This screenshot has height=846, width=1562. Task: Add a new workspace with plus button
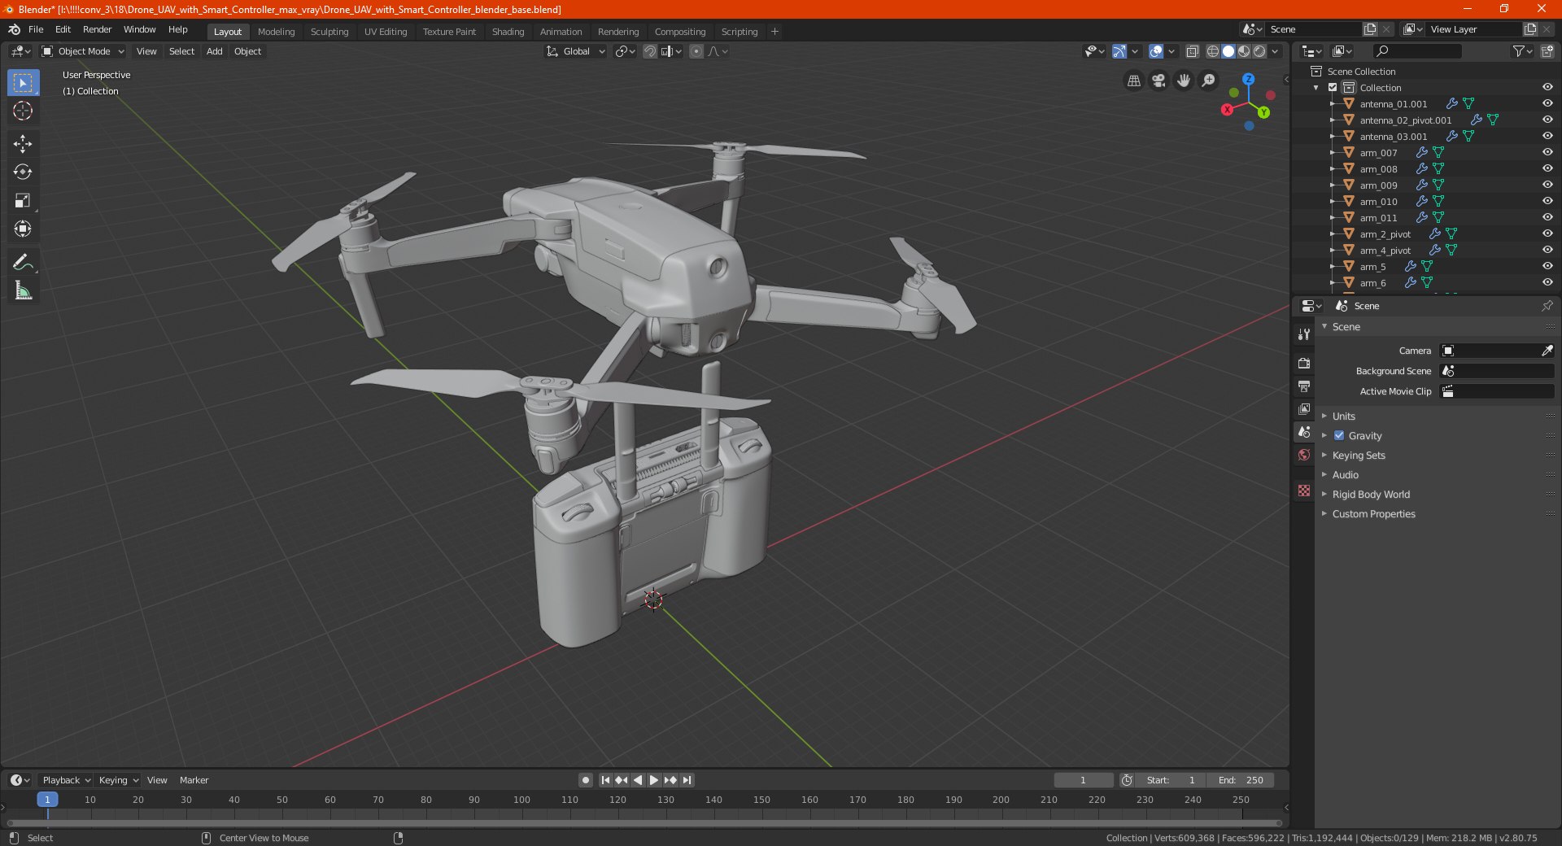[774, 32]
